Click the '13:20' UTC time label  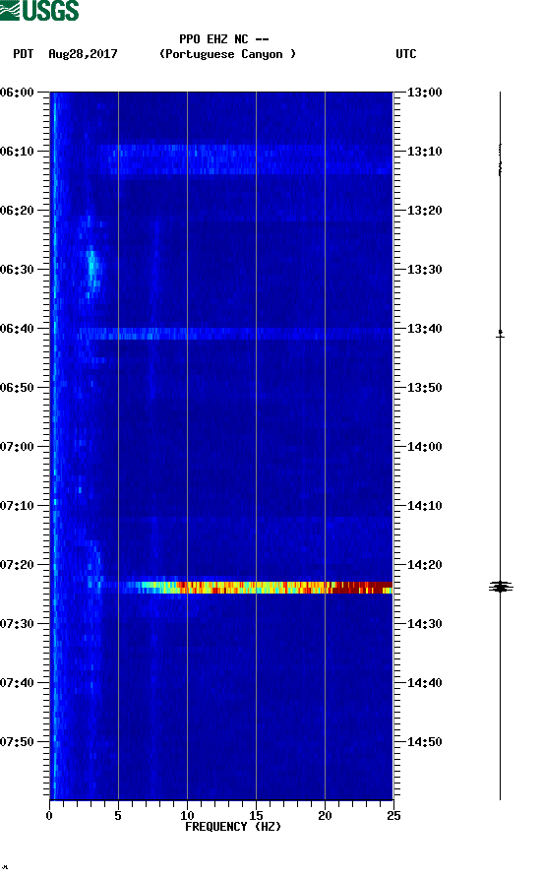coord(424,211)
